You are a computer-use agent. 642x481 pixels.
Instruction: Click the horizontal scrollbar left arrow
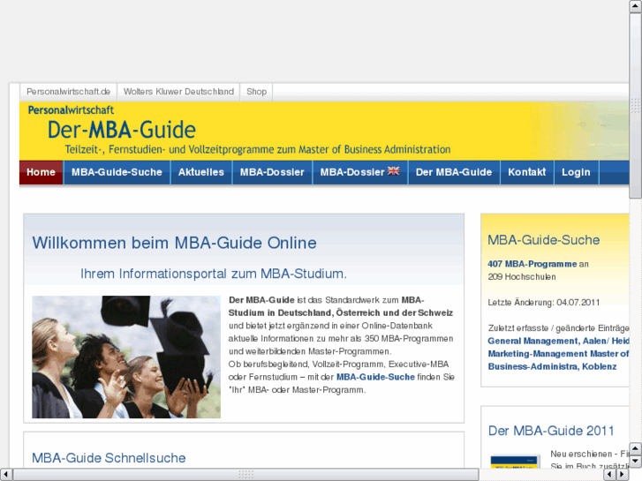point(5,475)
